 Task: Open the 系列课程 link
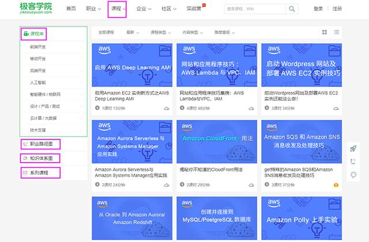[39, 173]
